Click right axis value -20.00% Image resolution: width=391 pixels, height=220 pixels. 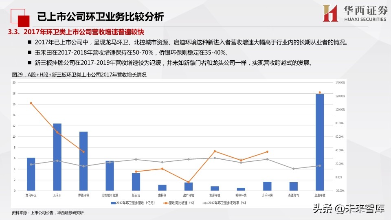pos(340,191)
